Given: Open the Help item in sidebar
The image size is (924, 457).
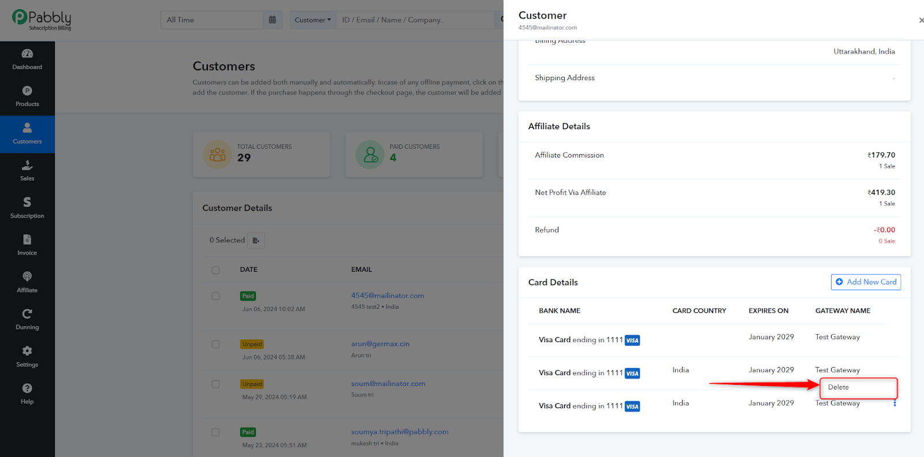Looking at the screenshot, I should tap(27, 394).
